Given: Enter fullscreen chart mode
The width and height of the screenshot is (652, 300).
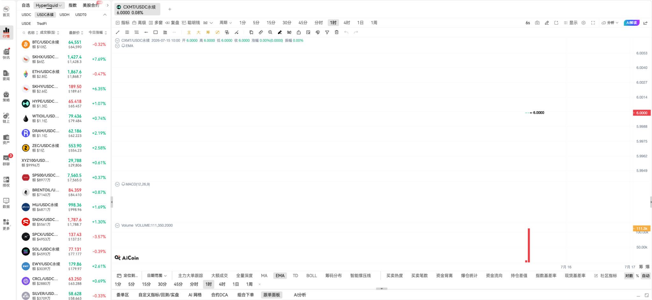Looking at the screenshot, I should tap(593, 23).
